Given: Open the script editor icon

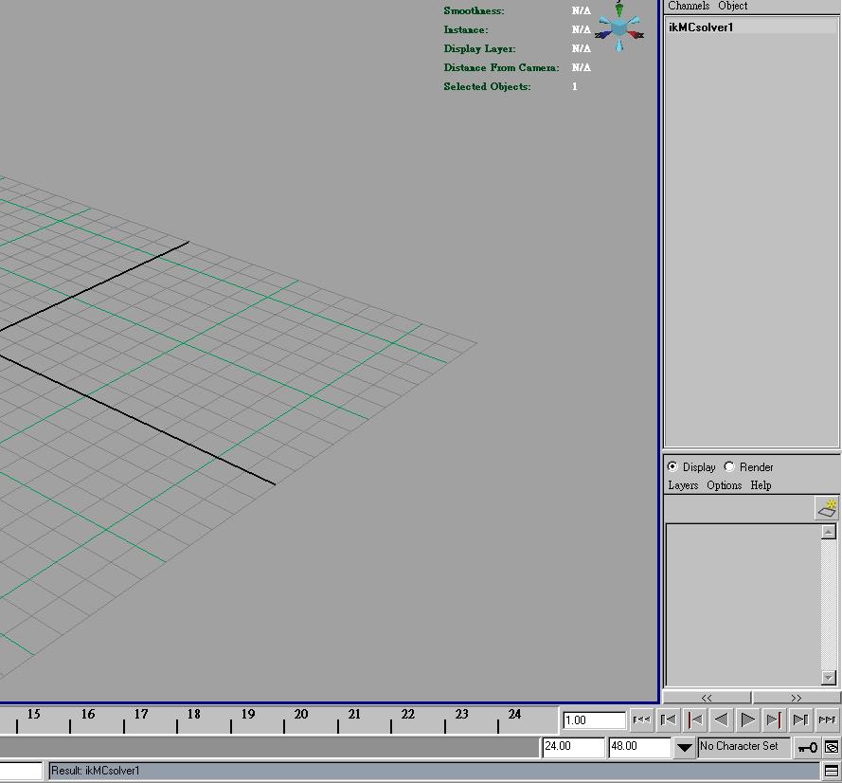Looking at the screenshot, I should pyautogui.click(x=832, y=772).
